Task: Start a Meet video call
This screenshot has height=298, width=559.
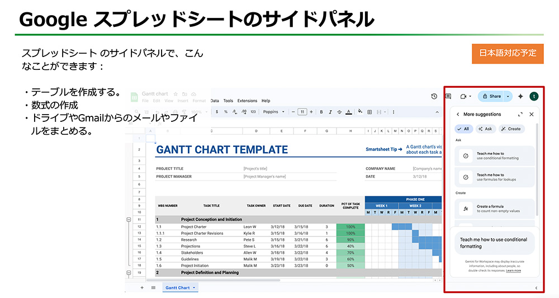Action: [463, 96]
